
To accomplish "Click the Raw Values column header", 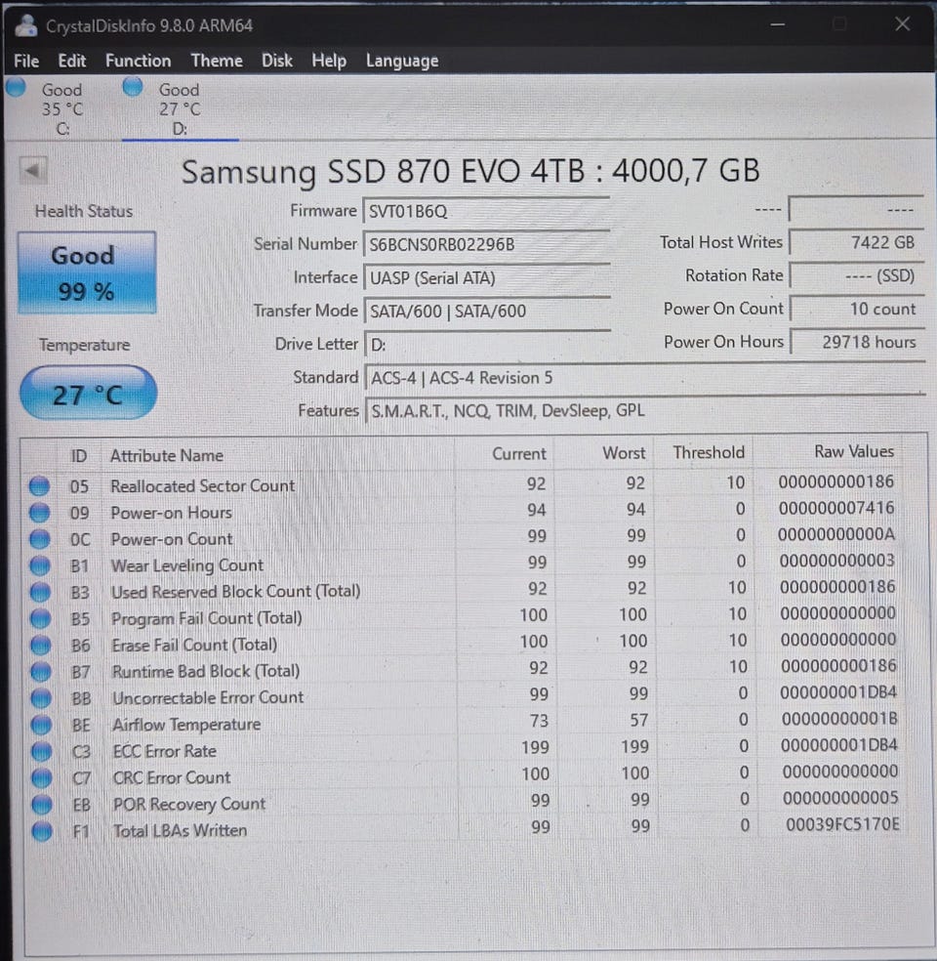I will pos(854,452).
